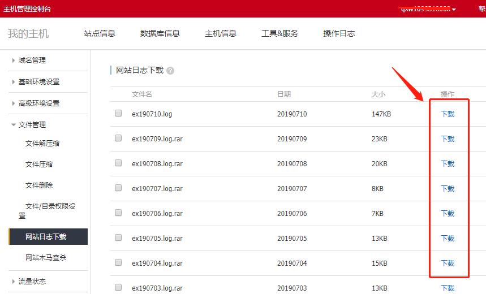Expand 基础环境设置 in sidebar

(38, 82)
